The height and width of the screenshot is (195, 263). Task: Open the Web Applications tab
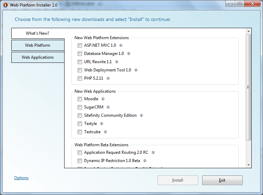38,57
